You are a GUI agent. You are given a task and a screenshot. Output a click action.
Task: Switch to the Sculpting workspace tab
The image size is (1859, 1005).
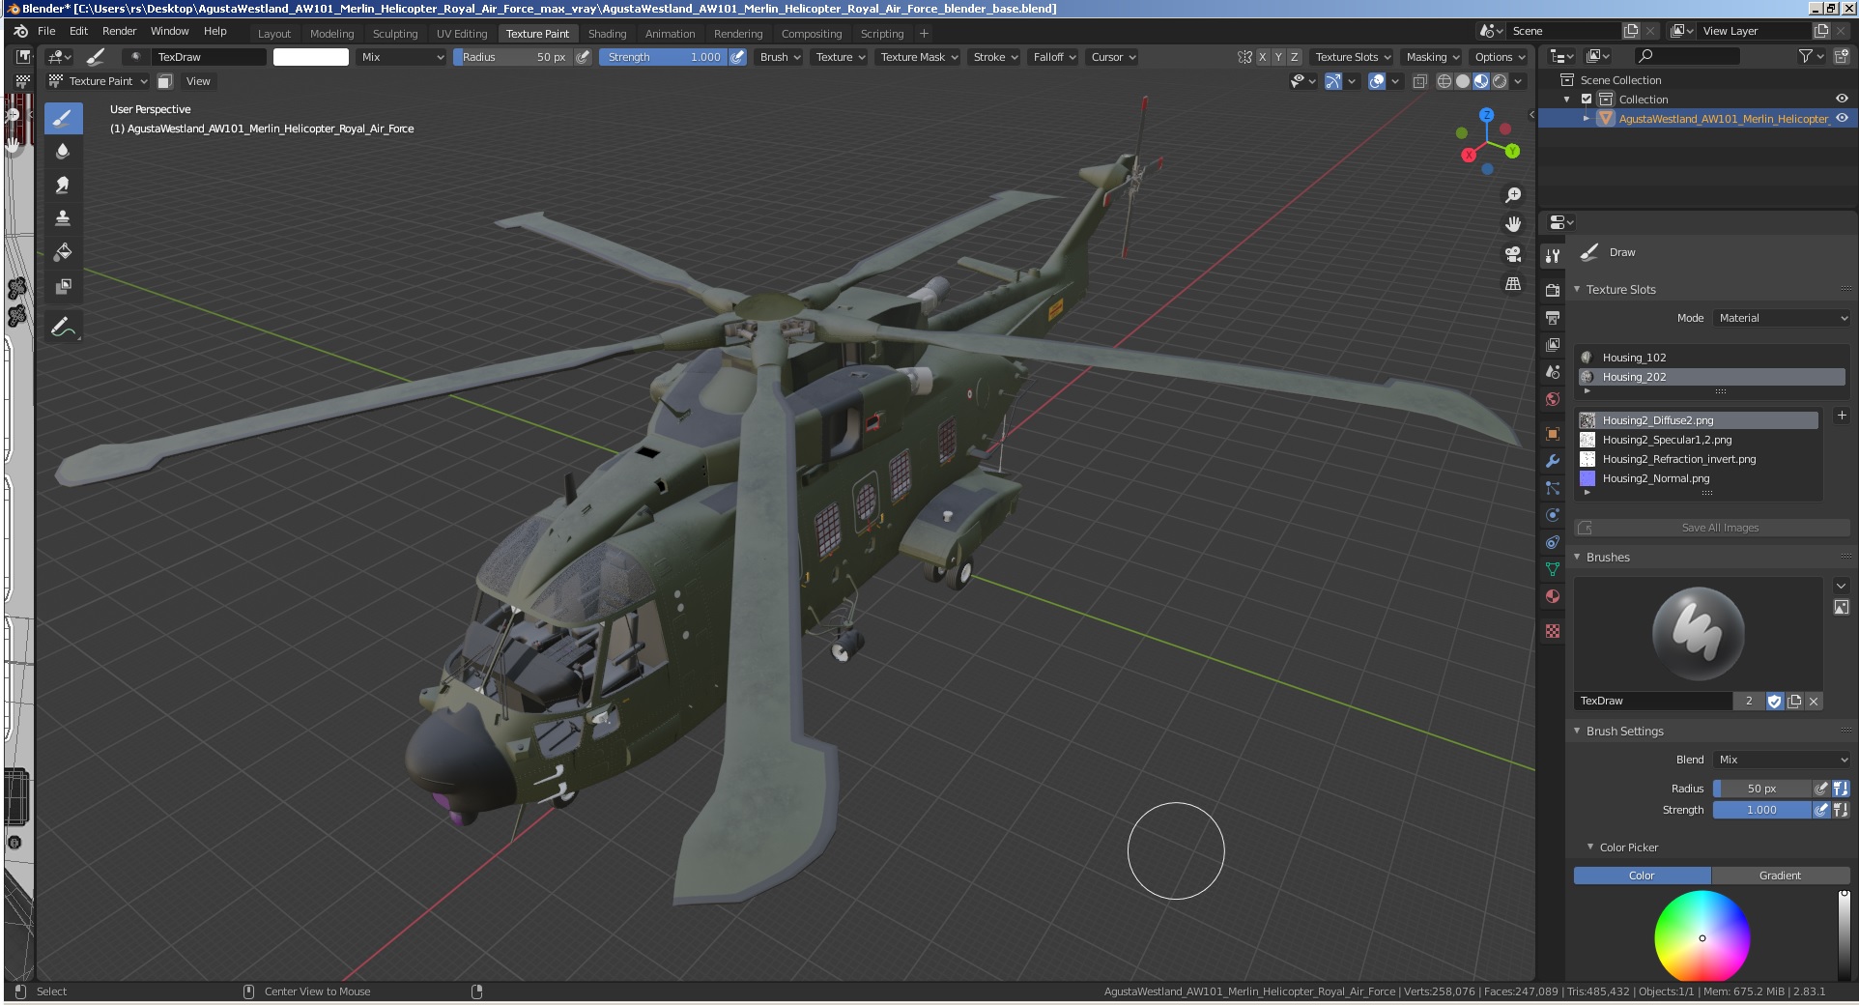coord(395,34)
